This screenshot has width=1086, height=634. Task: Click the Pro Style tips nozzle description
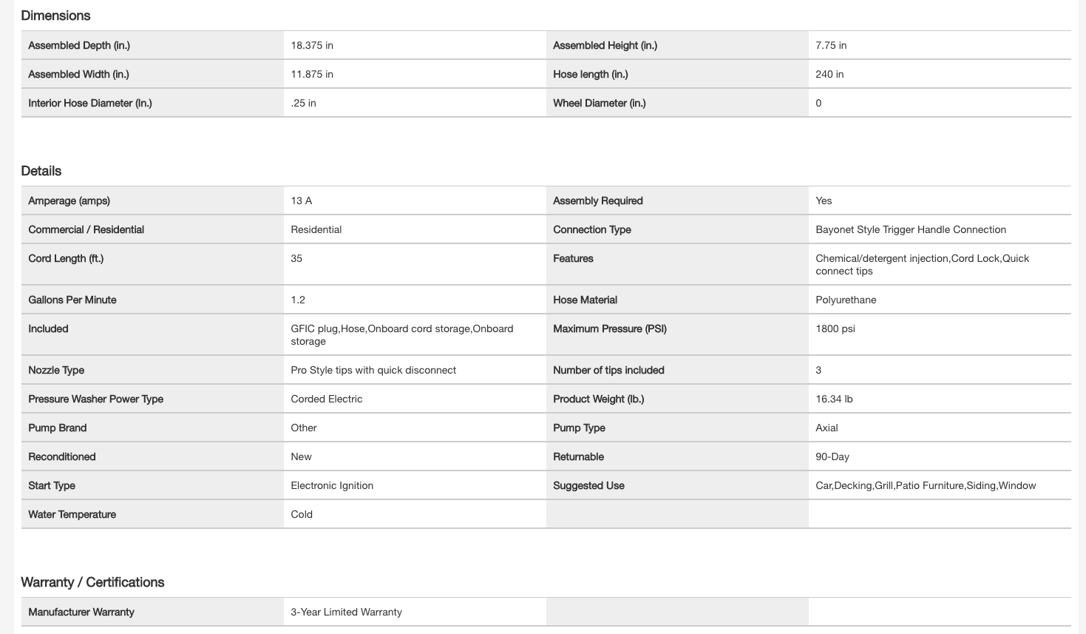(373, 370)
